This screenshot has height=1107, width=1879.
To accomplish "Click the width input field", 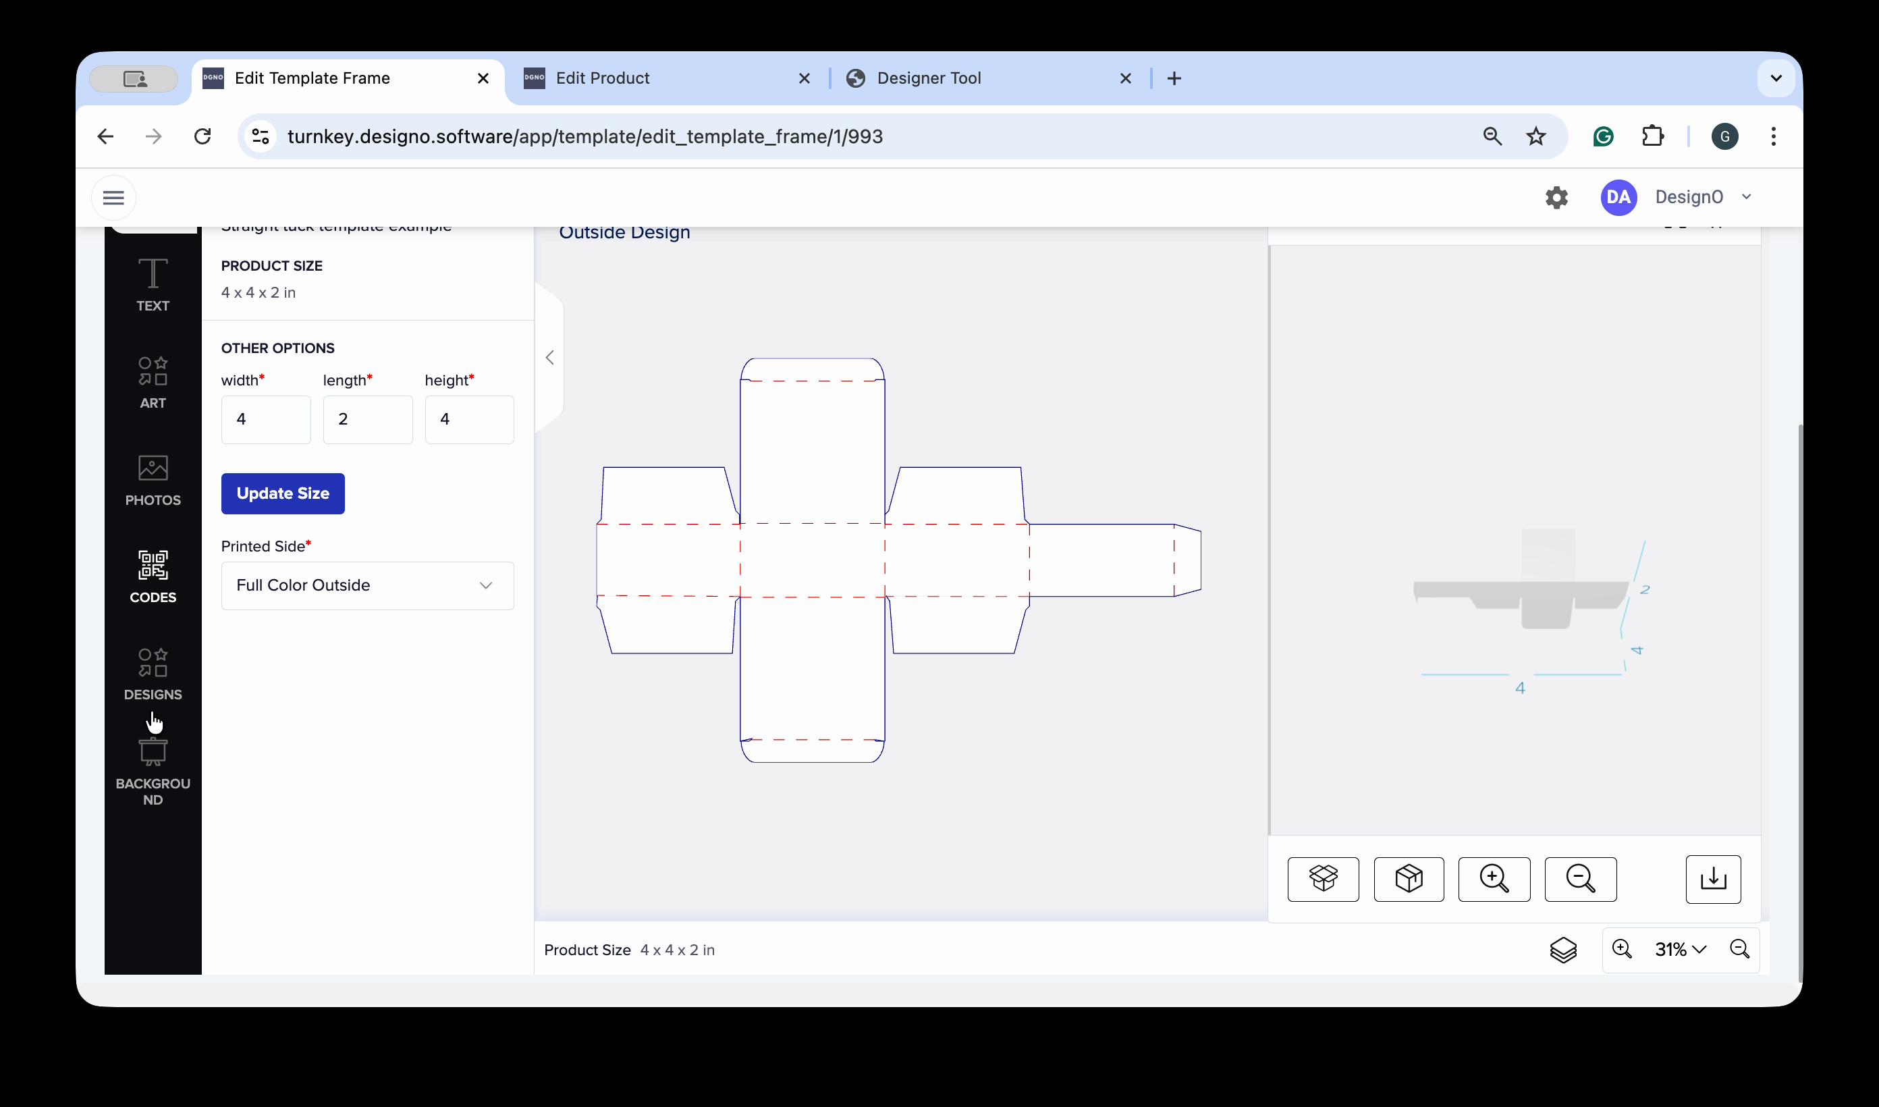I will point(265,419).
